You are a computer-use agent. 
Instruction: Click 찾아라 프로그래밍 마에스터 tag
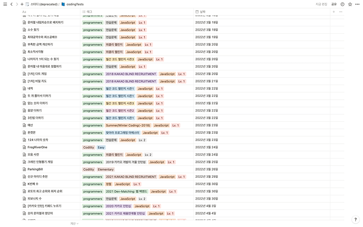click(x=122, y=133)
